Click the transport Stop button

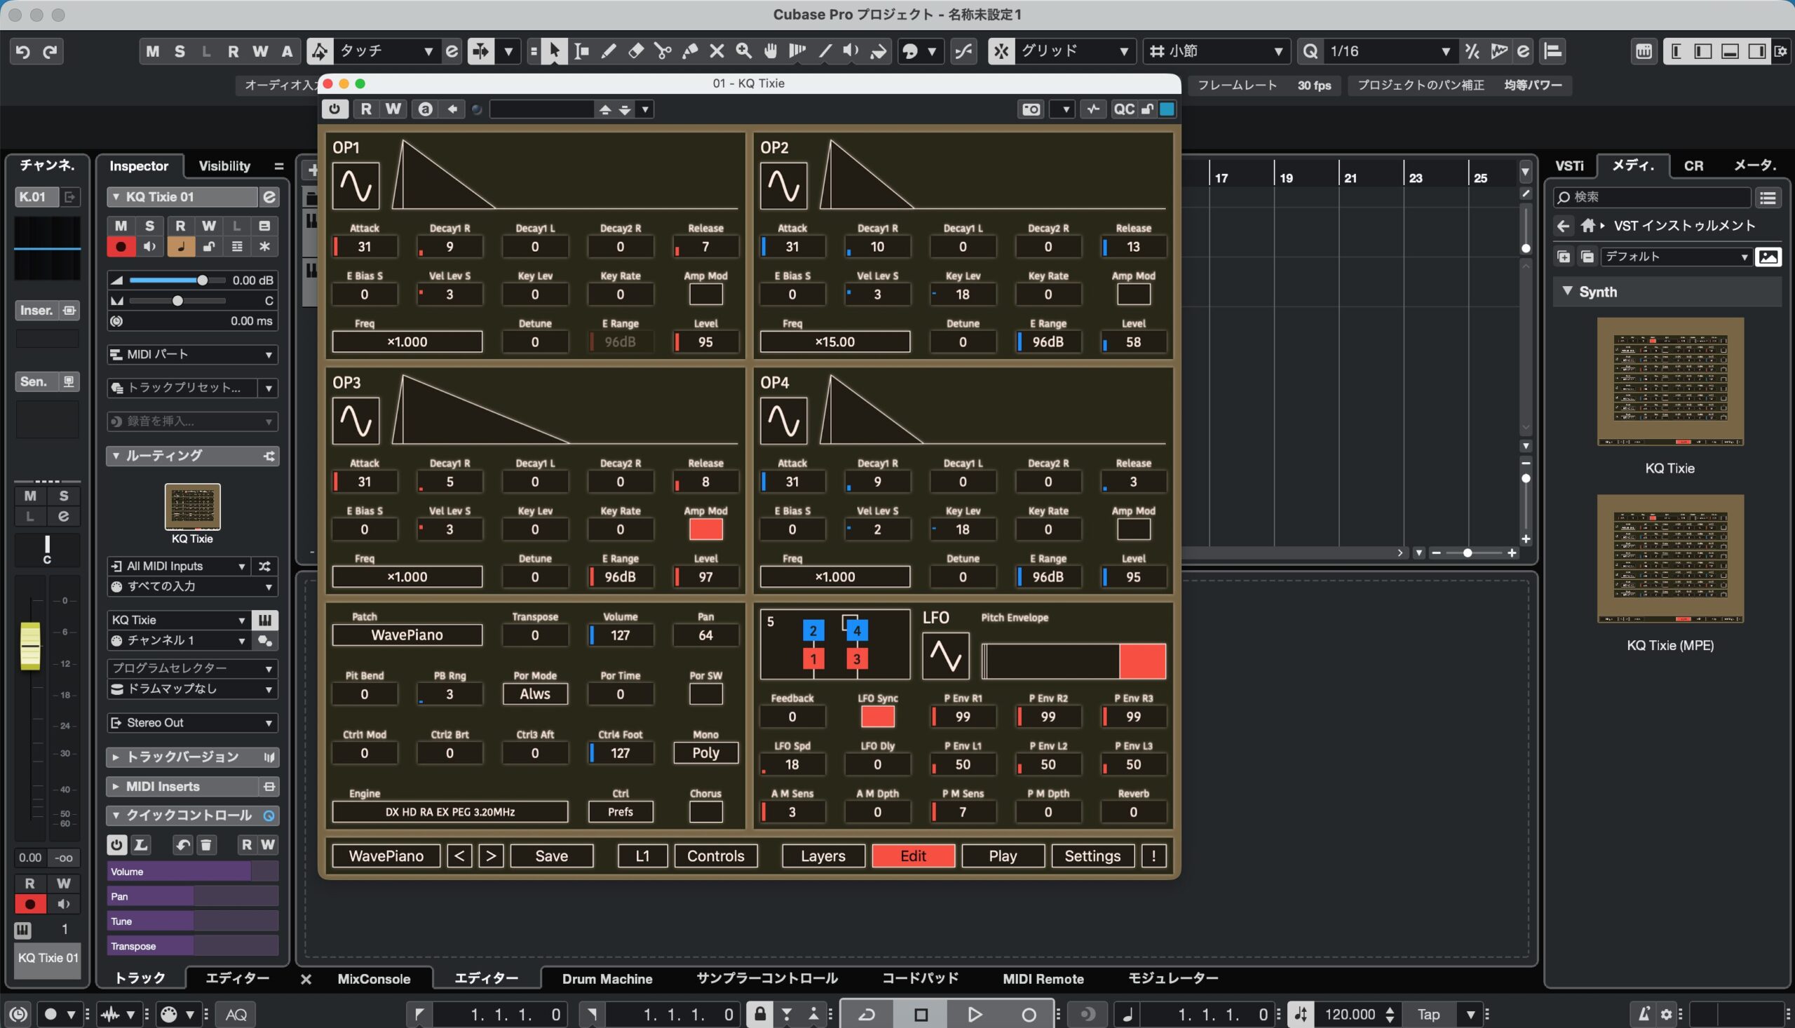coord(921,1015)
